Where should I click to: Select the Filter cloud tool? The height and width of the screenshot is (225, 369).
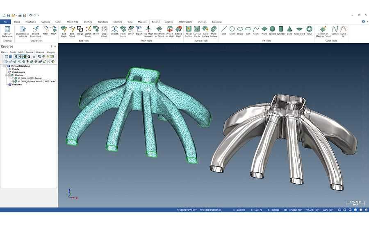pyautogui.click(x=46, y=31)
